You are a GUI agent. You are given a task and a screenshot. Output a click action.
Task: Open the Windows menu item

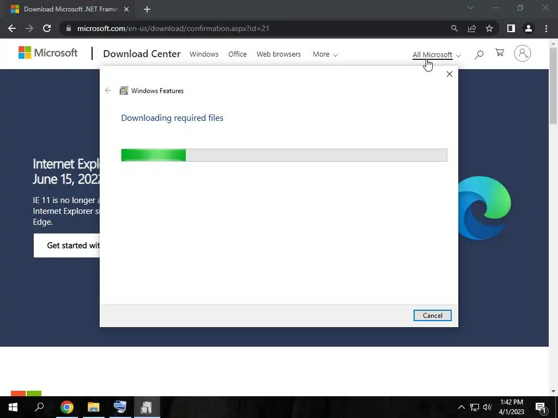204,54
